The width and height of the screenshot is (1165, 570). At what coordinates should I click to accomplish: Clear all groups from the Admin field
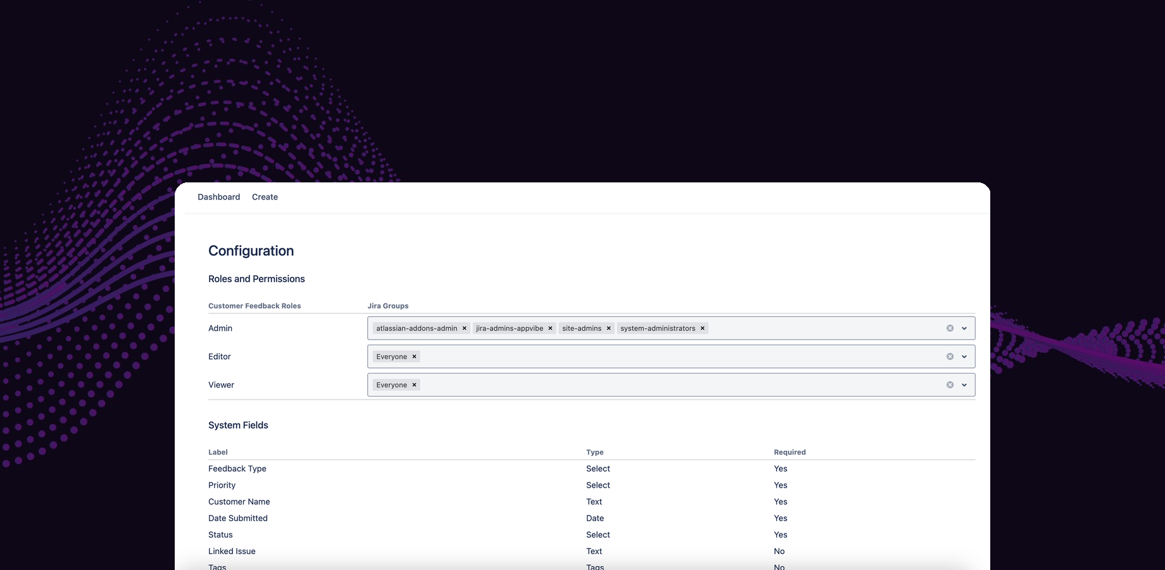(x=949, y=328)
